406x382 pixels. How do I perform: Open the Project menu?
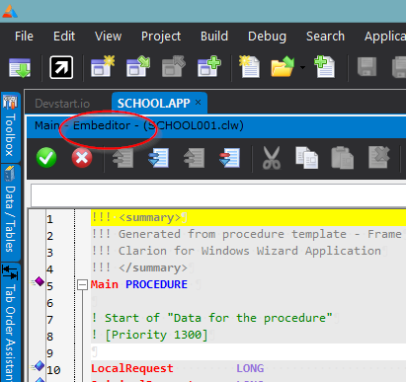coord(161,37)
